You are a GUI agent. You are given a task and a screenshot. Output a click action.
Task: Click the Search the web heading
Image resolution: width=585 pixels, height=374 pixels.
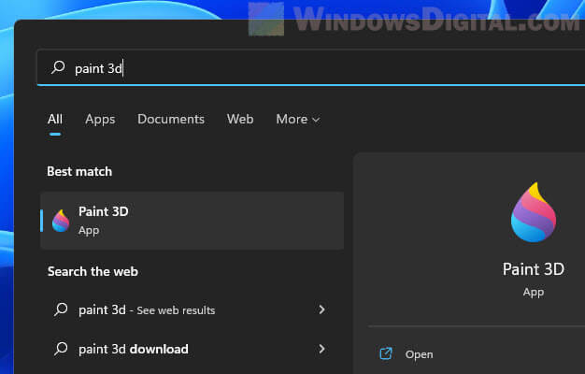(x=93, y=271)
